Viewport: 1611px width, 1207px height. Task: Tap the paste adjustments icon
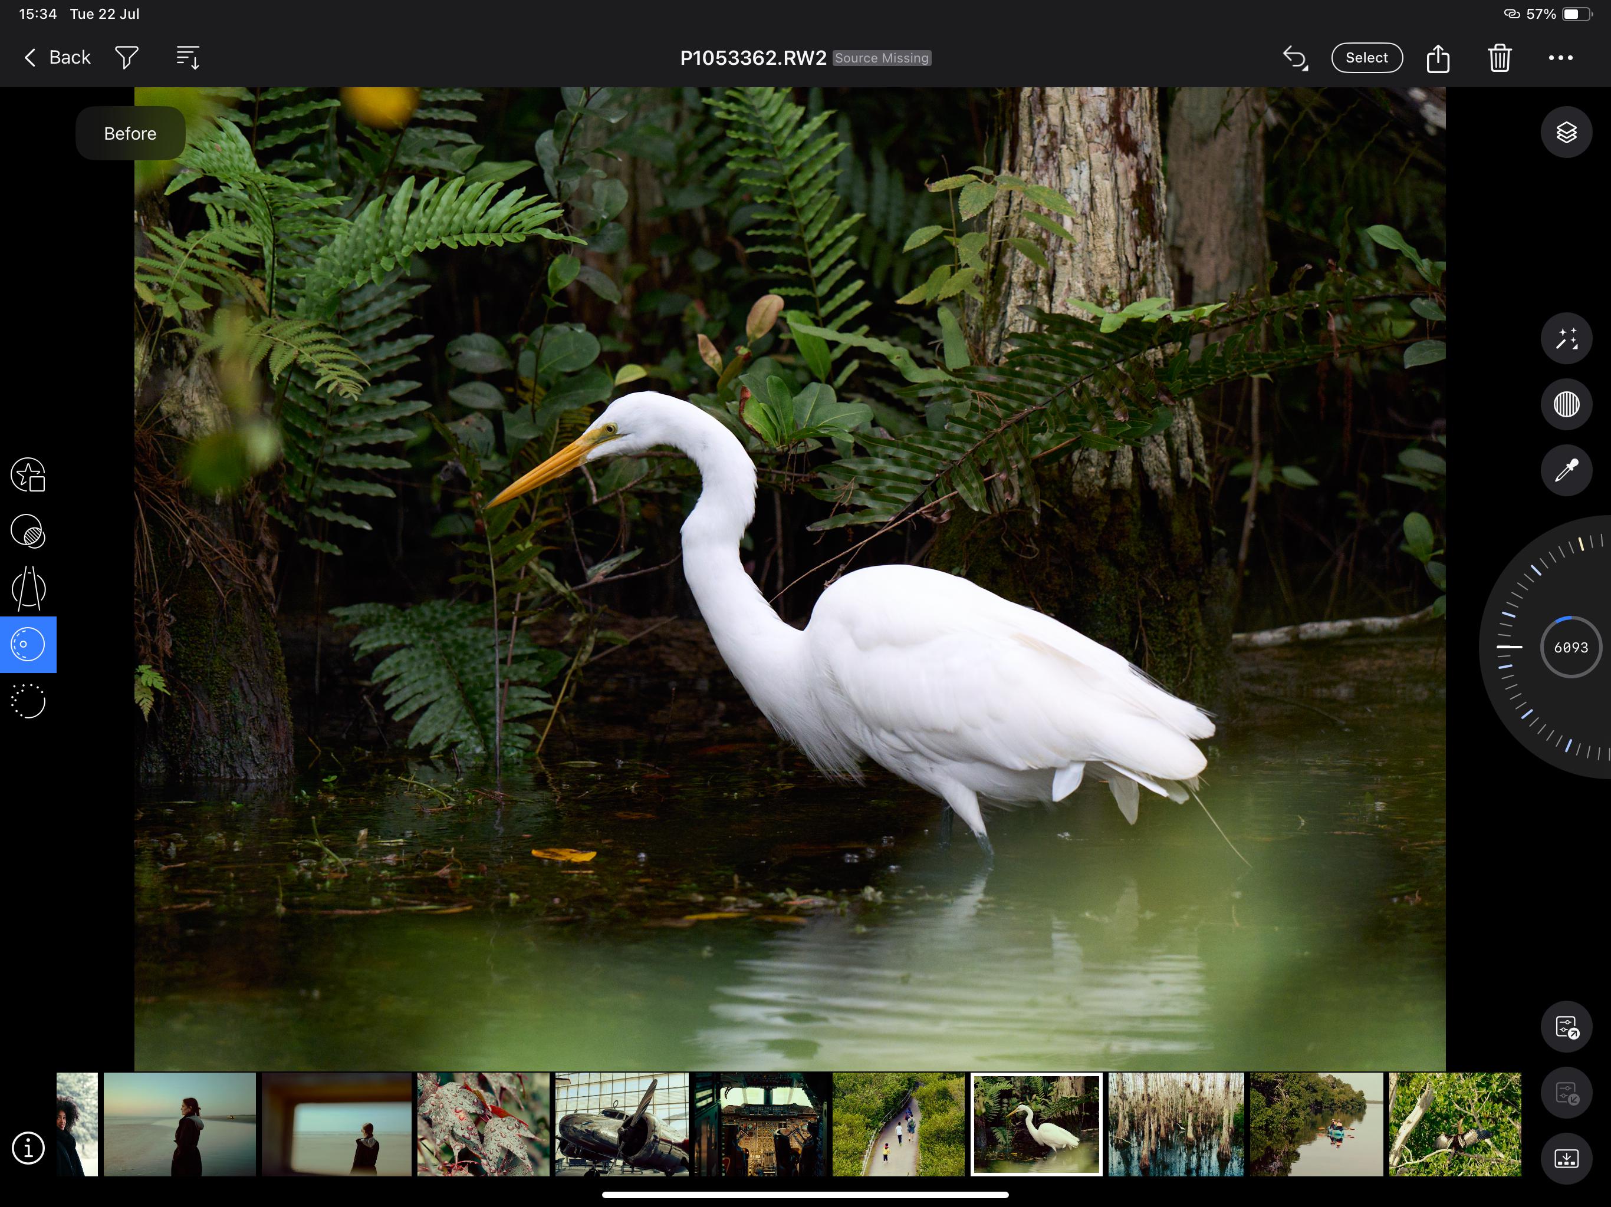pyautogui.click(x=1566, y=1093)
